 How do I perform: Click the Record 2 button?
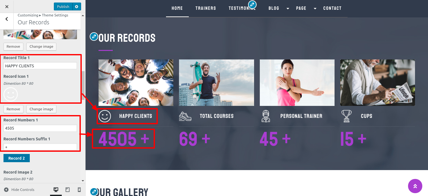pyautogui.click(x=16, y=158)
